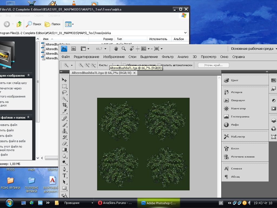Pick the Clone Stamp tool
Viewport: 277px width, 208px height.
point(64,131)
